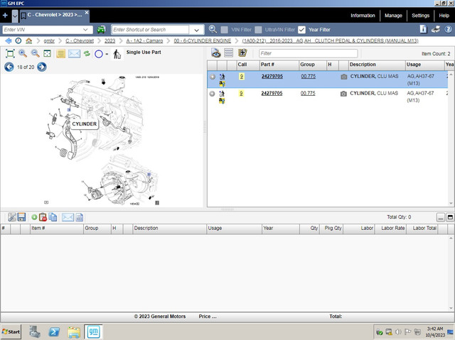Screen dimensions: 455x340
Task: Open the Help menu
Action: (444, 16)
